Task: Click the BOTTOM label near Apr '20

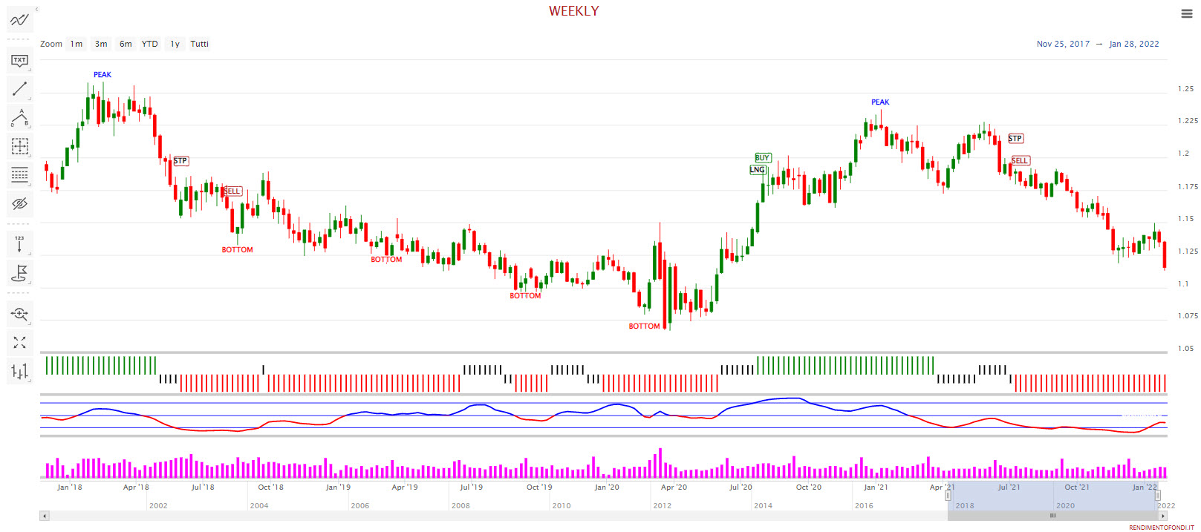Action: (644, 326)
